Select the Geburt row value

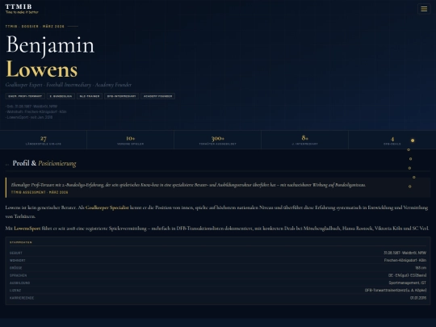click(405, 253)
